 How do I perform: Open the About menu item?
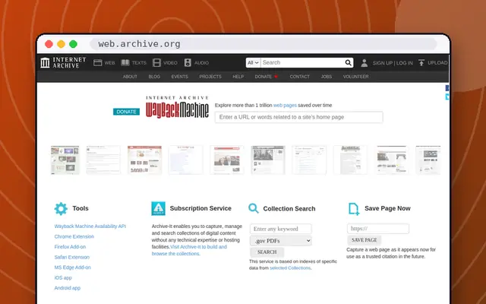coord(130,77)
